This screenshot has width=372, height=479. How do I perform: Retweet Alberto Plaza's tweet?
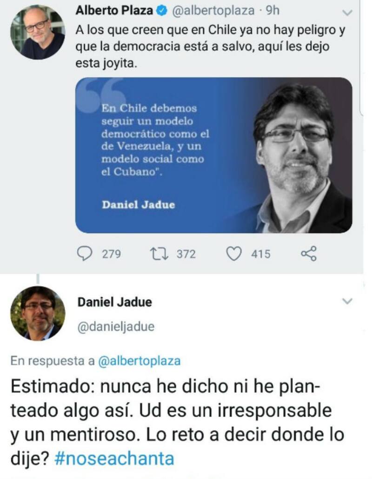tap(159, 254)
